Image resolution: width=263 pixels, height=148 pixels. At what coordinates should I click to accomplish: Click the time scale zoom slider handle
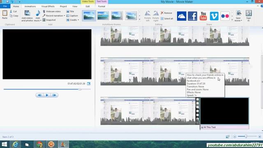pyautogui.click(x=246, y=136)
